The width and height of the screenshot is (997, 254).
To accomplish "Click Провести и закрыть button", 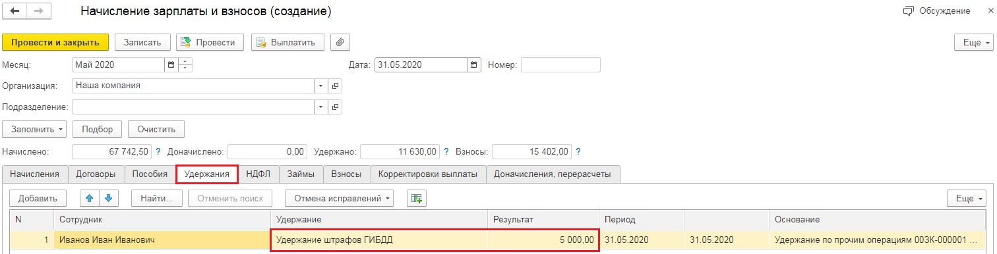I will (55, 43).
